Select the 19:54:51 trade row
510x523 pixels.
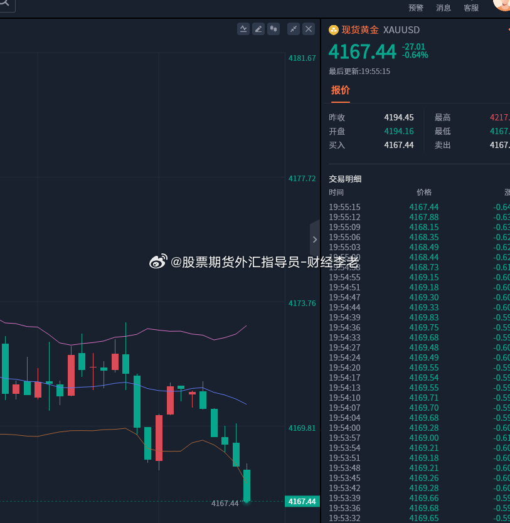[419, 287]
